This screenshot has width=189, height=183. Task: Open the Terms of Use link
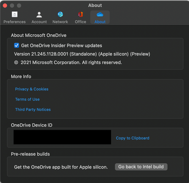(x=28, y=99)
